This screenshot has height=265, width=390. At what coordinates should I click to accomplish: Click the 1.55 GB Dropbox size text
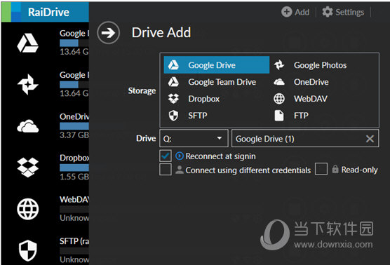coord(74,177)
